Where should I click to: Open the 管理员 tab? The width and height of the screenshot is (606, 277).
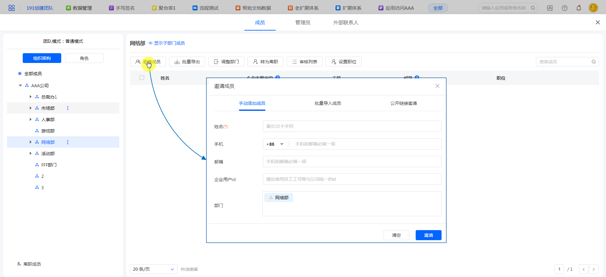pyautogui.click(x=303, y=23)
